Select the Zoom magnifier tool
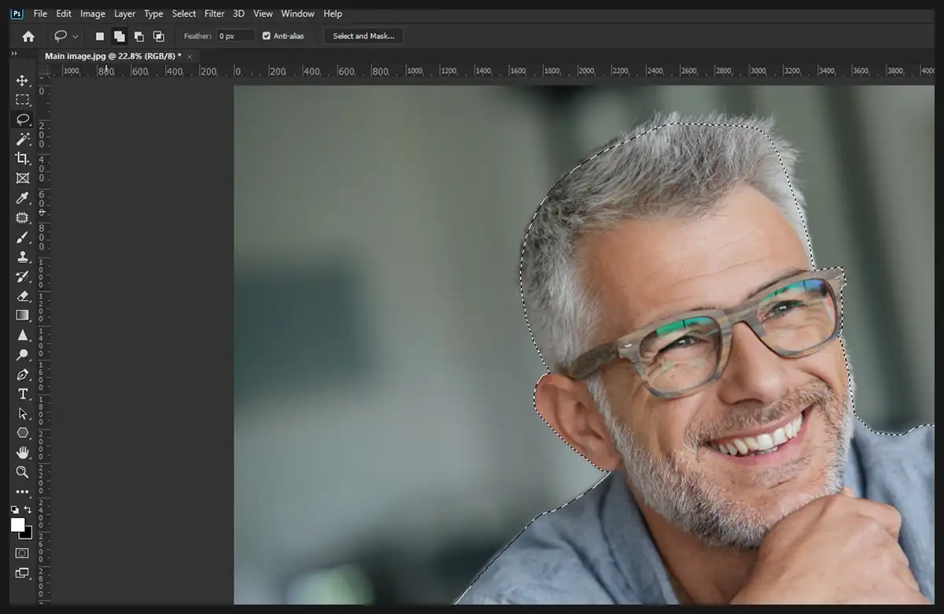Screen dimensions: 944x614 pyautogui.click(x=22, y=472)
